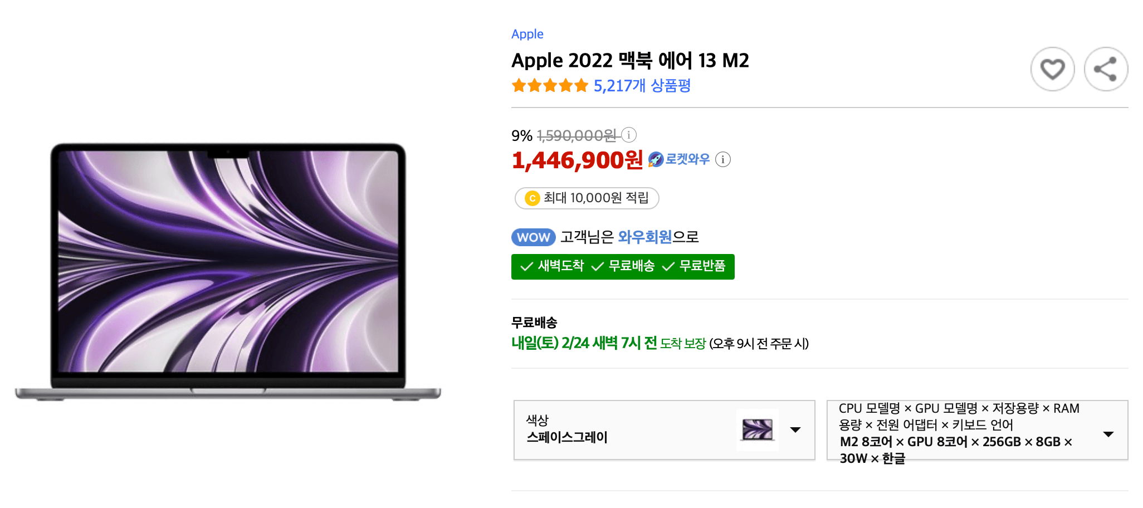View the MacBook Air product image
The image size is (1143, 508).
228,272
